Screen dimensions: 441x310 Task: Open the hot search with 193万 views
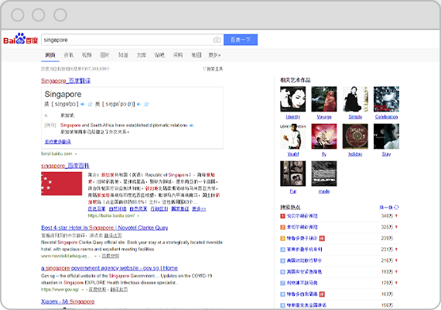coord(304,272)
